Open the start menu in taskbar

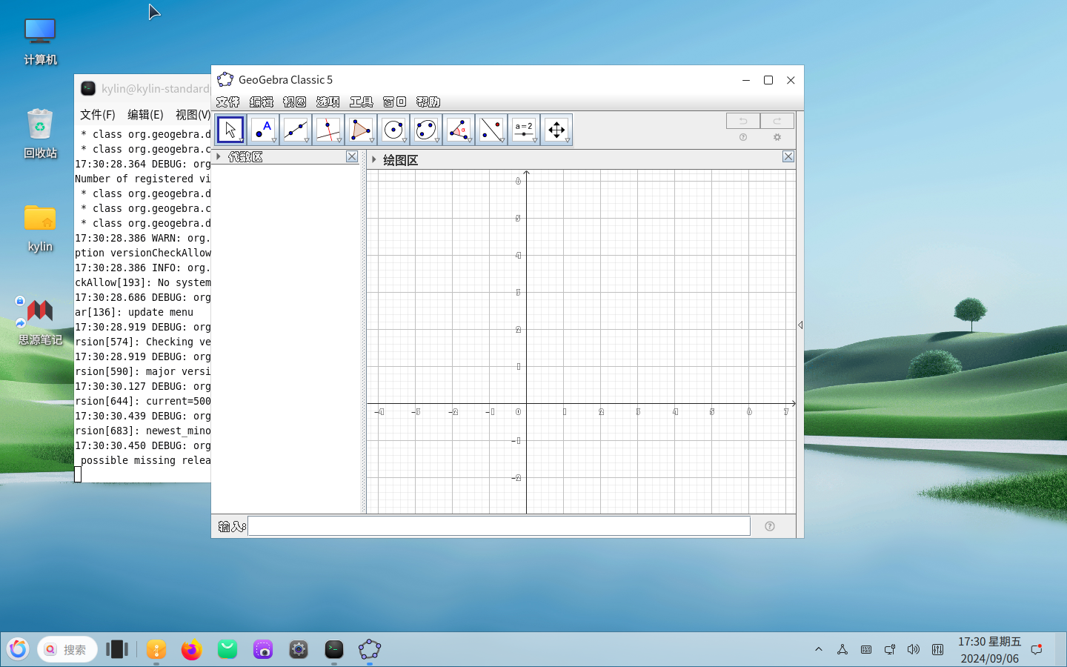coord(18,650)
